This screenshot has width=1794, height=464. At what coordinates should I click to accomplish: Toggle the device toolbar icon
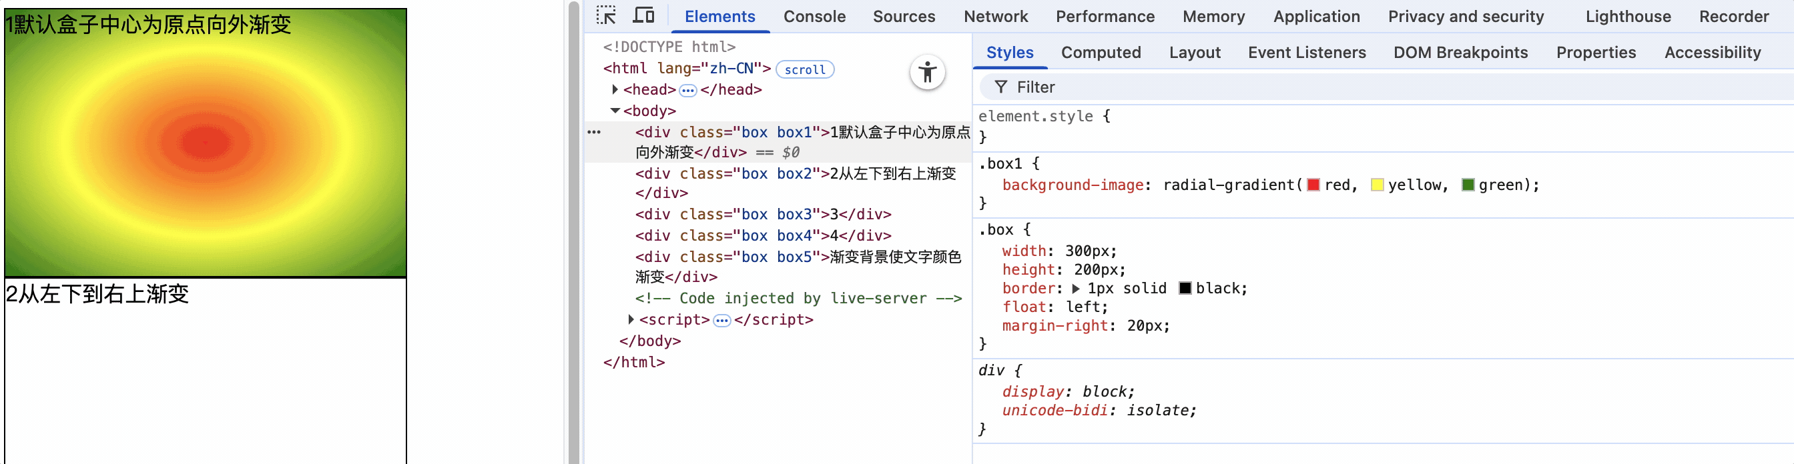(x=643, y=15)
